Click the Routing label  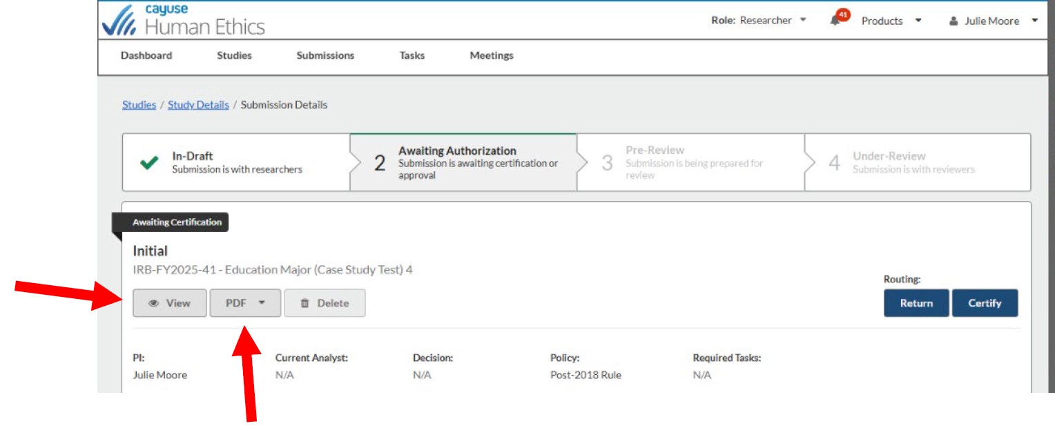902,280
